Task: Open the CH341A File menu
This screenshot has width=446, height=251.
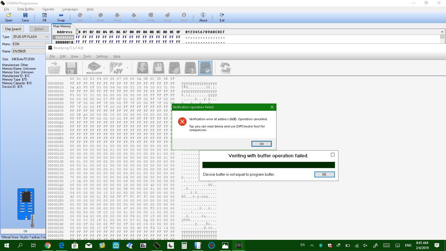Action: tap(7, 9)
